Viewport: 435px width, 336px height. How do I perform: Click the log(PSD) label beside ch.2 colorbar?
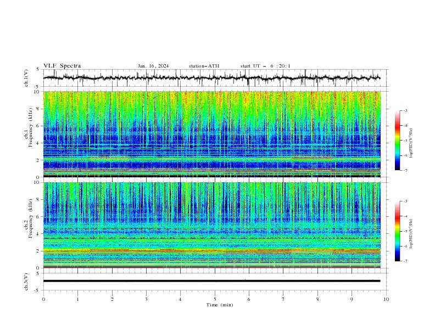tap(411, 234)
